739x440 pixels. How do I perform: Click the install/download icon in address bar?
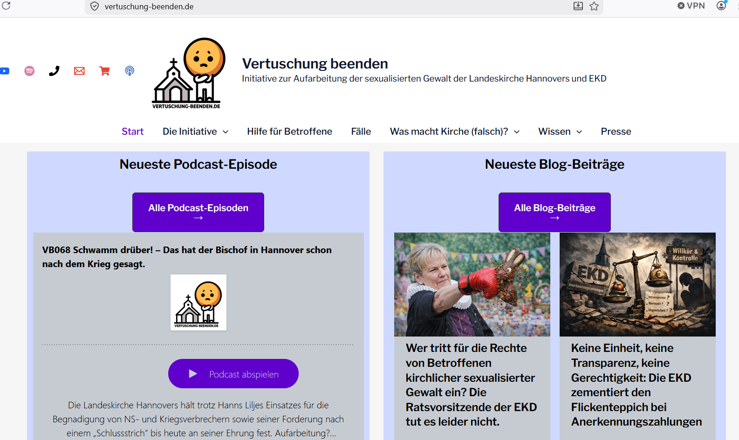(578, 6)
